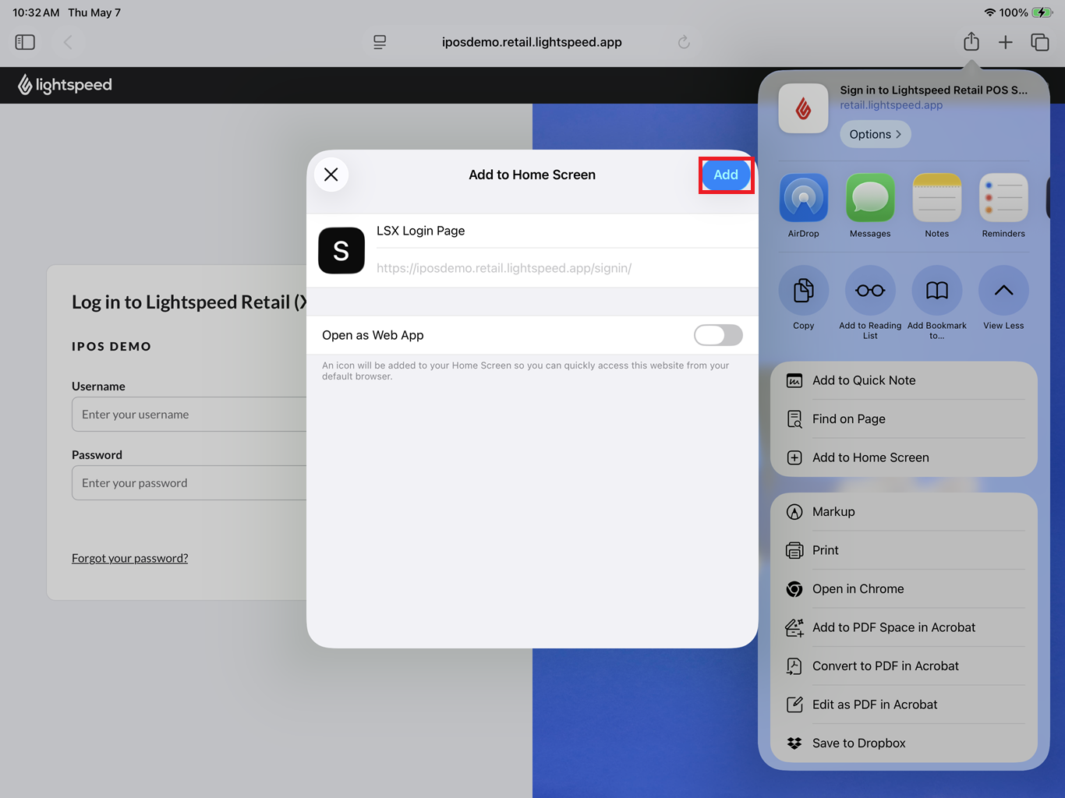
Task: Tap the Lightspeed flame icon in share sheet
Action: pos(804,108)
